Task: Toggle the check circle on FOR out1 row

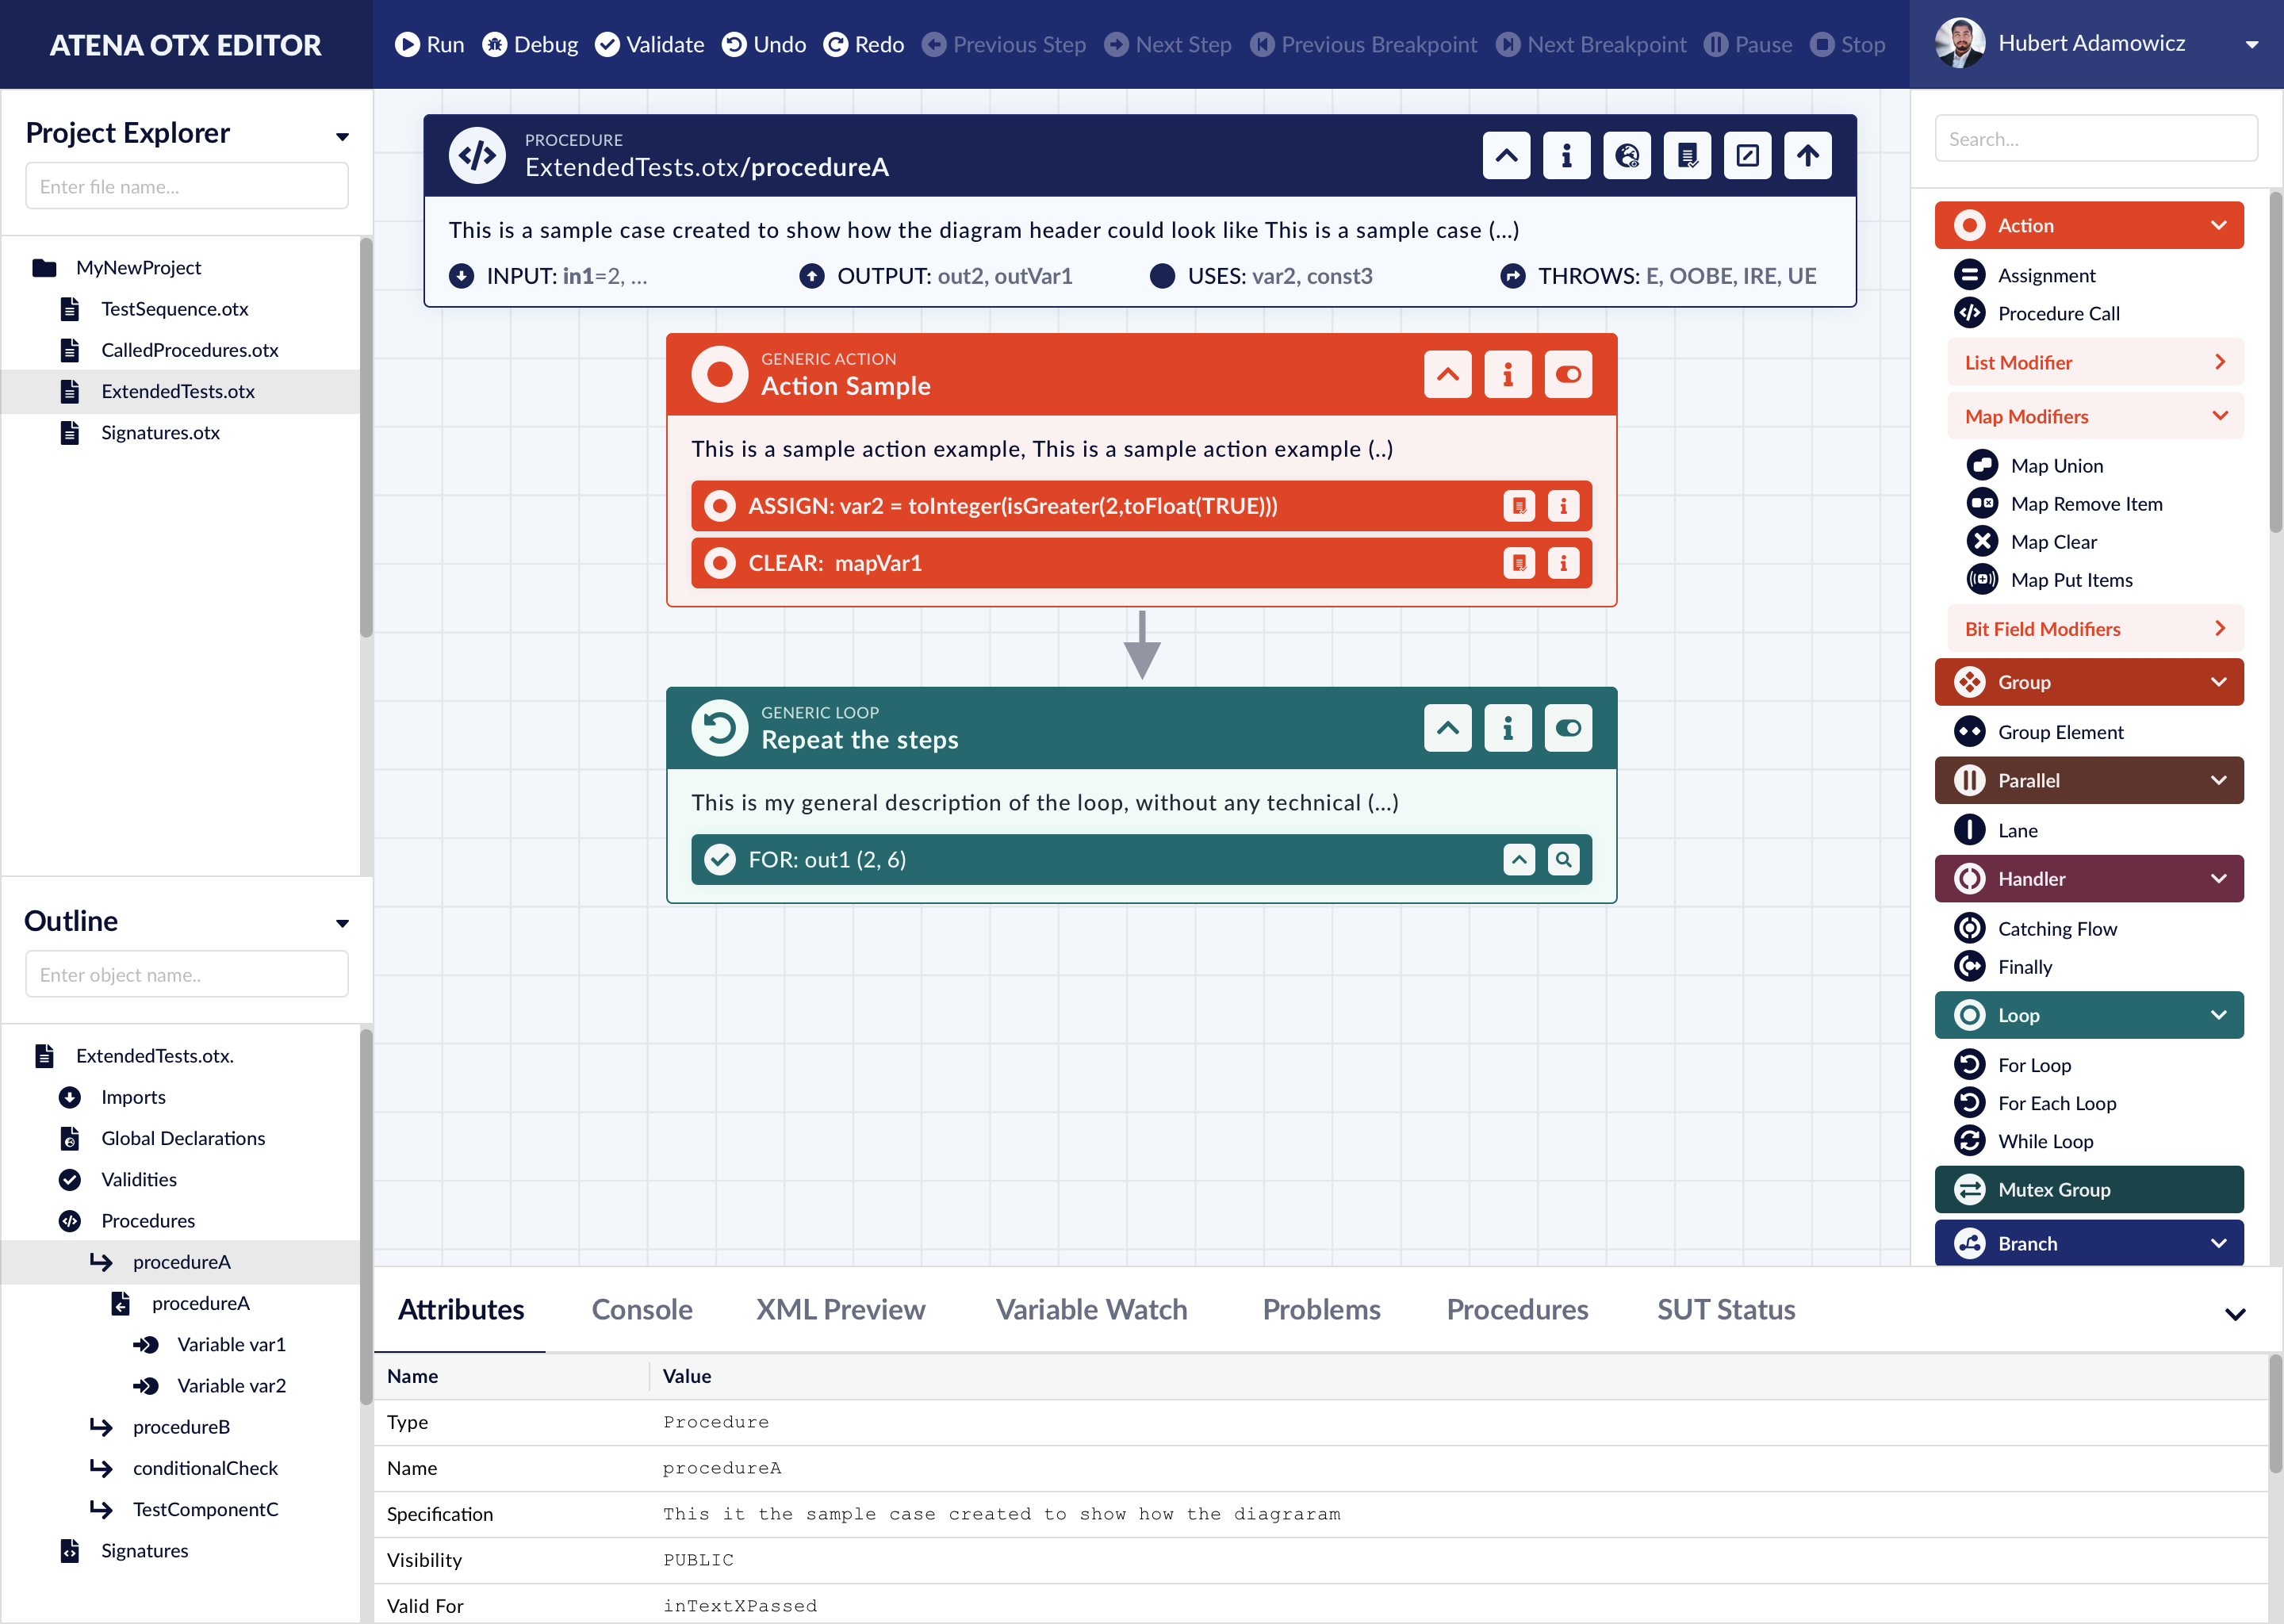Action: coord(719,859)
